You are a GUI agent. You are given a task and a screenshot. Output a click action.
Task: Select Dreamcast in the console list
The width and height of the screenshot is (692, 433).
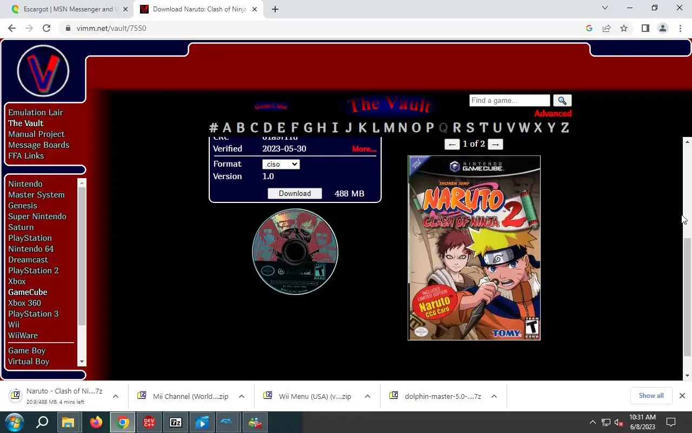[x=28, y=260]
